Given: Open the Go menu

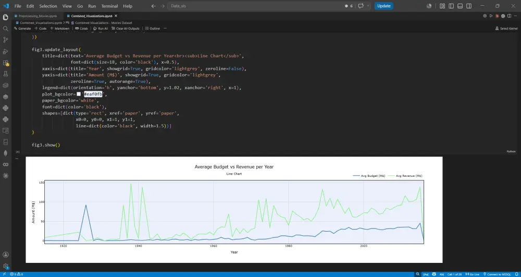Looking at the screenshot, I should (80, 6).
